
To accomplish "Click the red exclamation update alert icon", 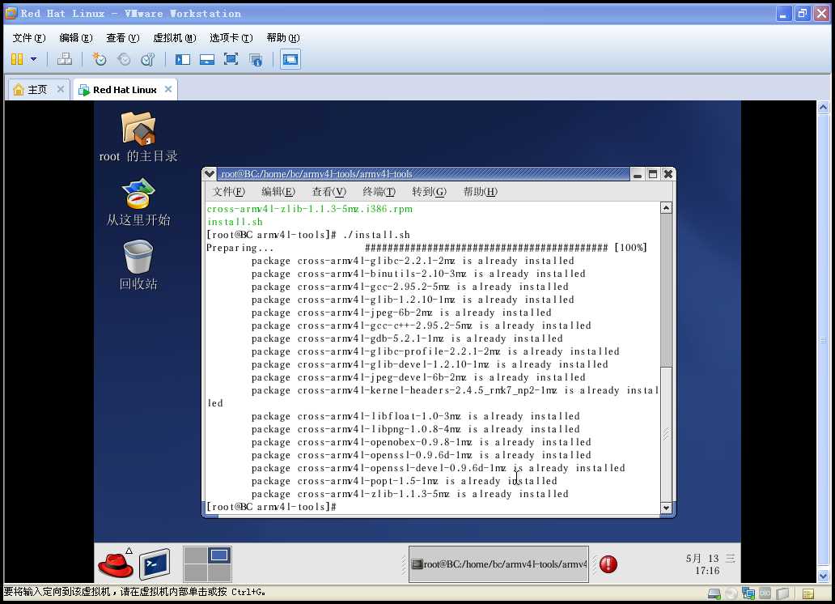I will pos(608,564).
